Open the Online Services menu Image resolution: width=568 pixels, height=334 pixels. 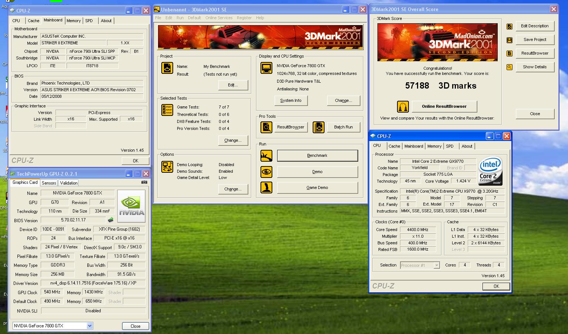coord(219,18)
